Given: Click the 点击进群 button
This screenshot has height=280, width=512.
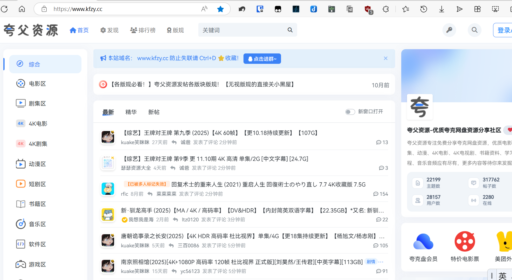Looking at the screenshot, I should click(262, 59).
